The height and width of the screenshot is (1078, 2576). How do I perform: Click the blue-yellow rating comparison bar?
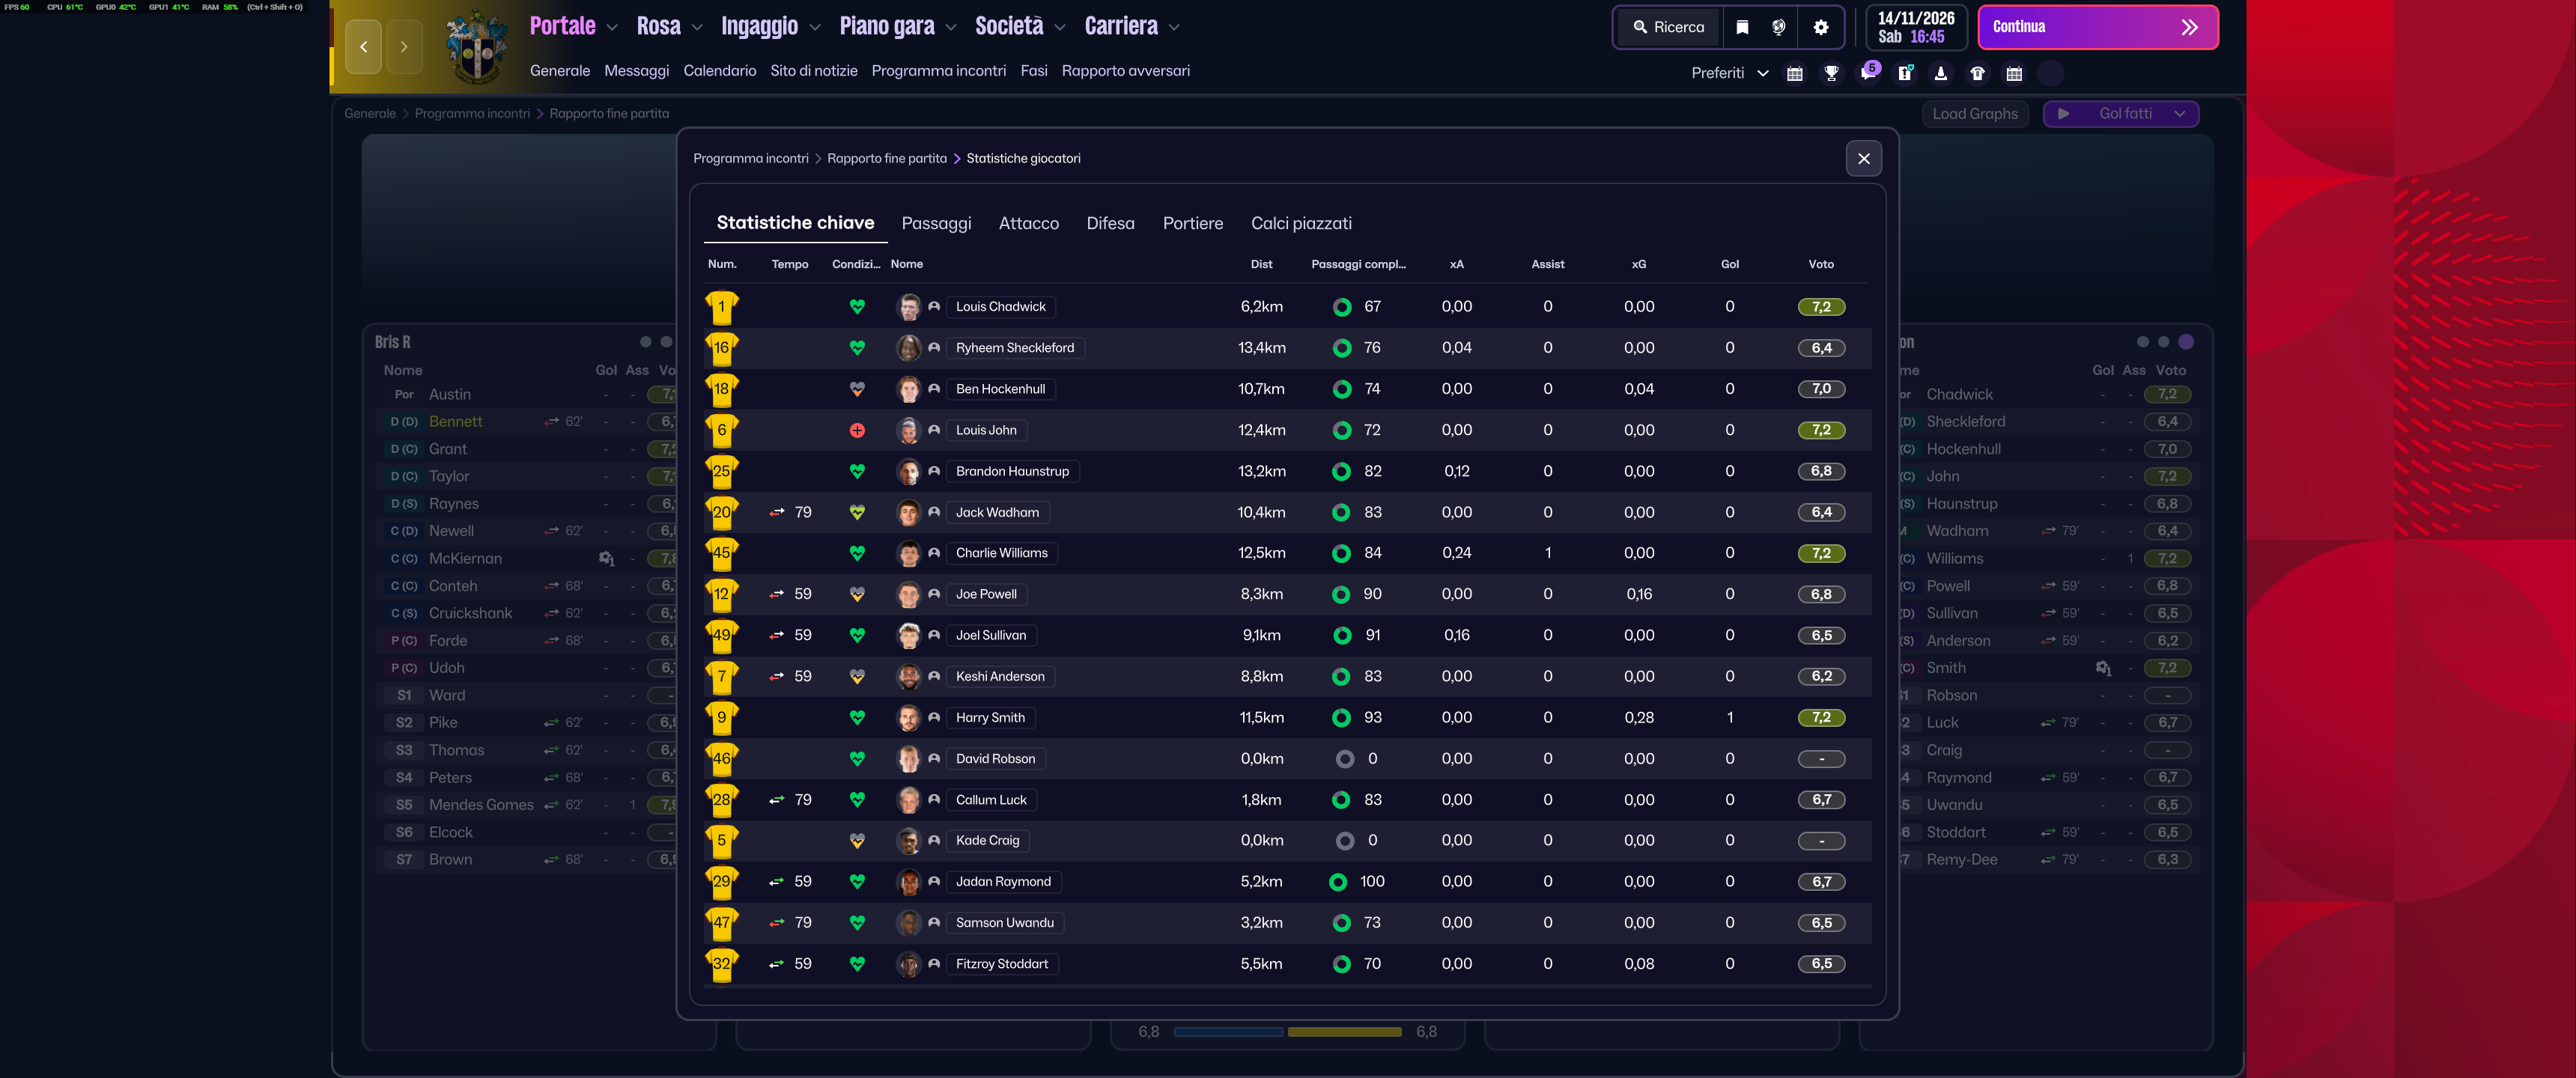pos(1287,1031)
